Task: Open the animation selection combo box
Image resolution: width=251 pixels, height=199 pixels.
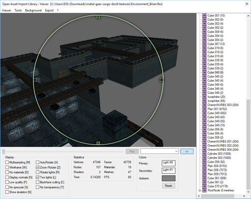Action: tap(160, 151)
